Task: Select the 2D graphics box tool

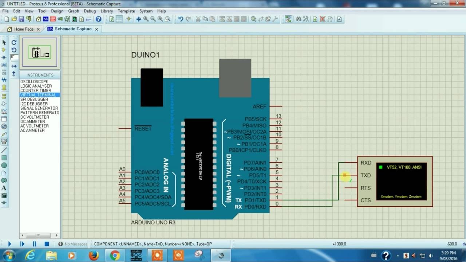Action: click(x=4, y=158)
